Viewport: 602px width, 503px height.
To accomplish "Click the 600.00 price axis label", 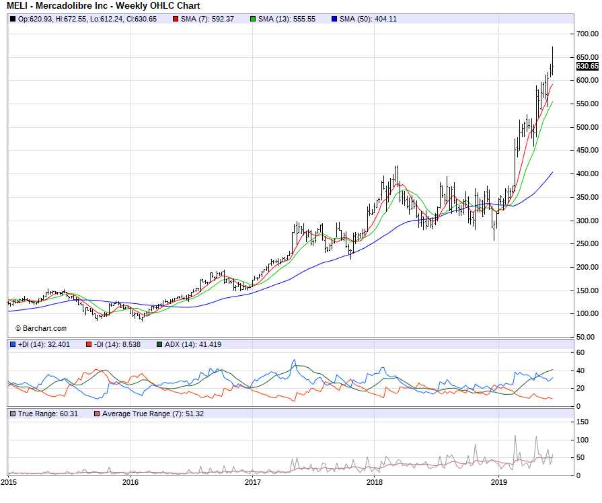I will pyautogui.click(x=587, y=80).
